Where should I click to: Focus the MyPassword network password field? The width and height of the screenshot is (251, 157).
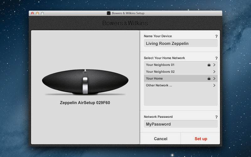click(x=181, y=124)
